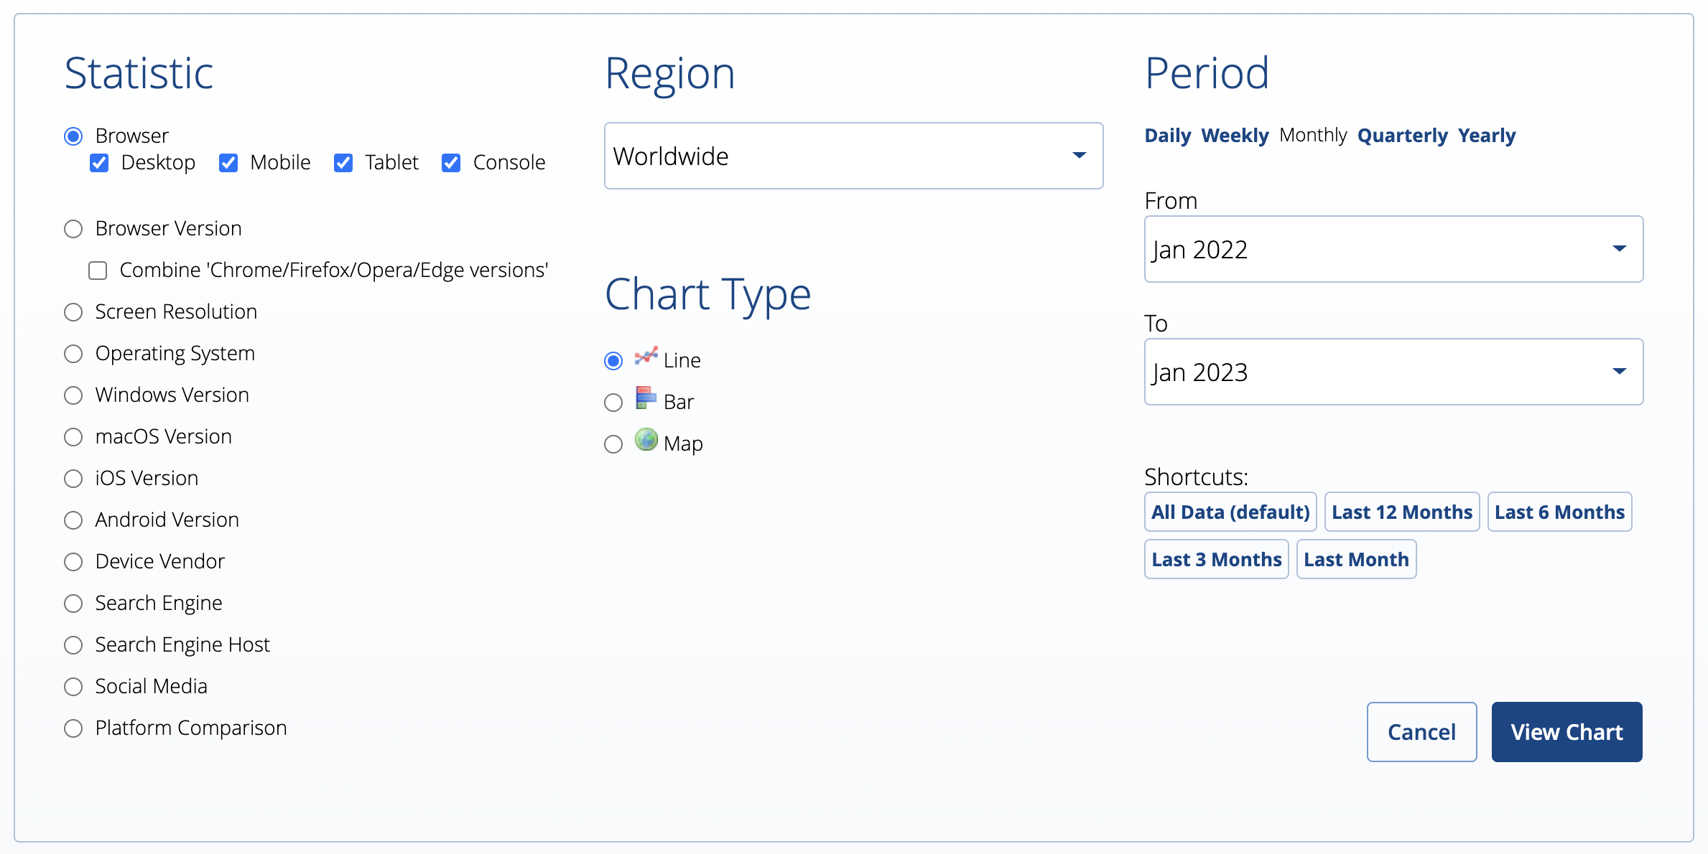This screenshot has width=1708, height=854.
Task: Open the Worldwide region dropdown
Action: (x=853, y=156)
